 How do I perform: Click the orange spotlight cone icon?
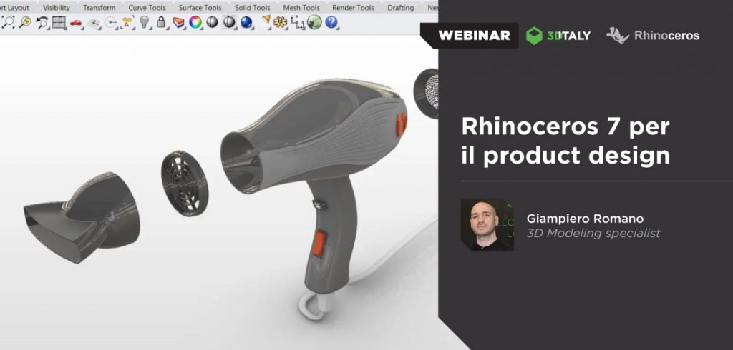(266, 21)
